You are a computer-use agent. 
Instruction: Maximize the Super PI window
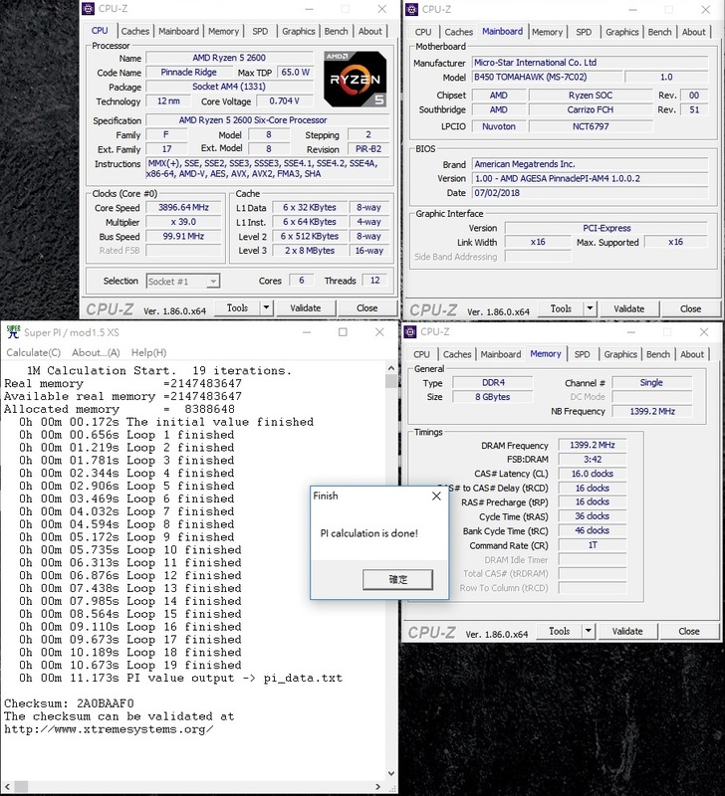tap(343, 331)
